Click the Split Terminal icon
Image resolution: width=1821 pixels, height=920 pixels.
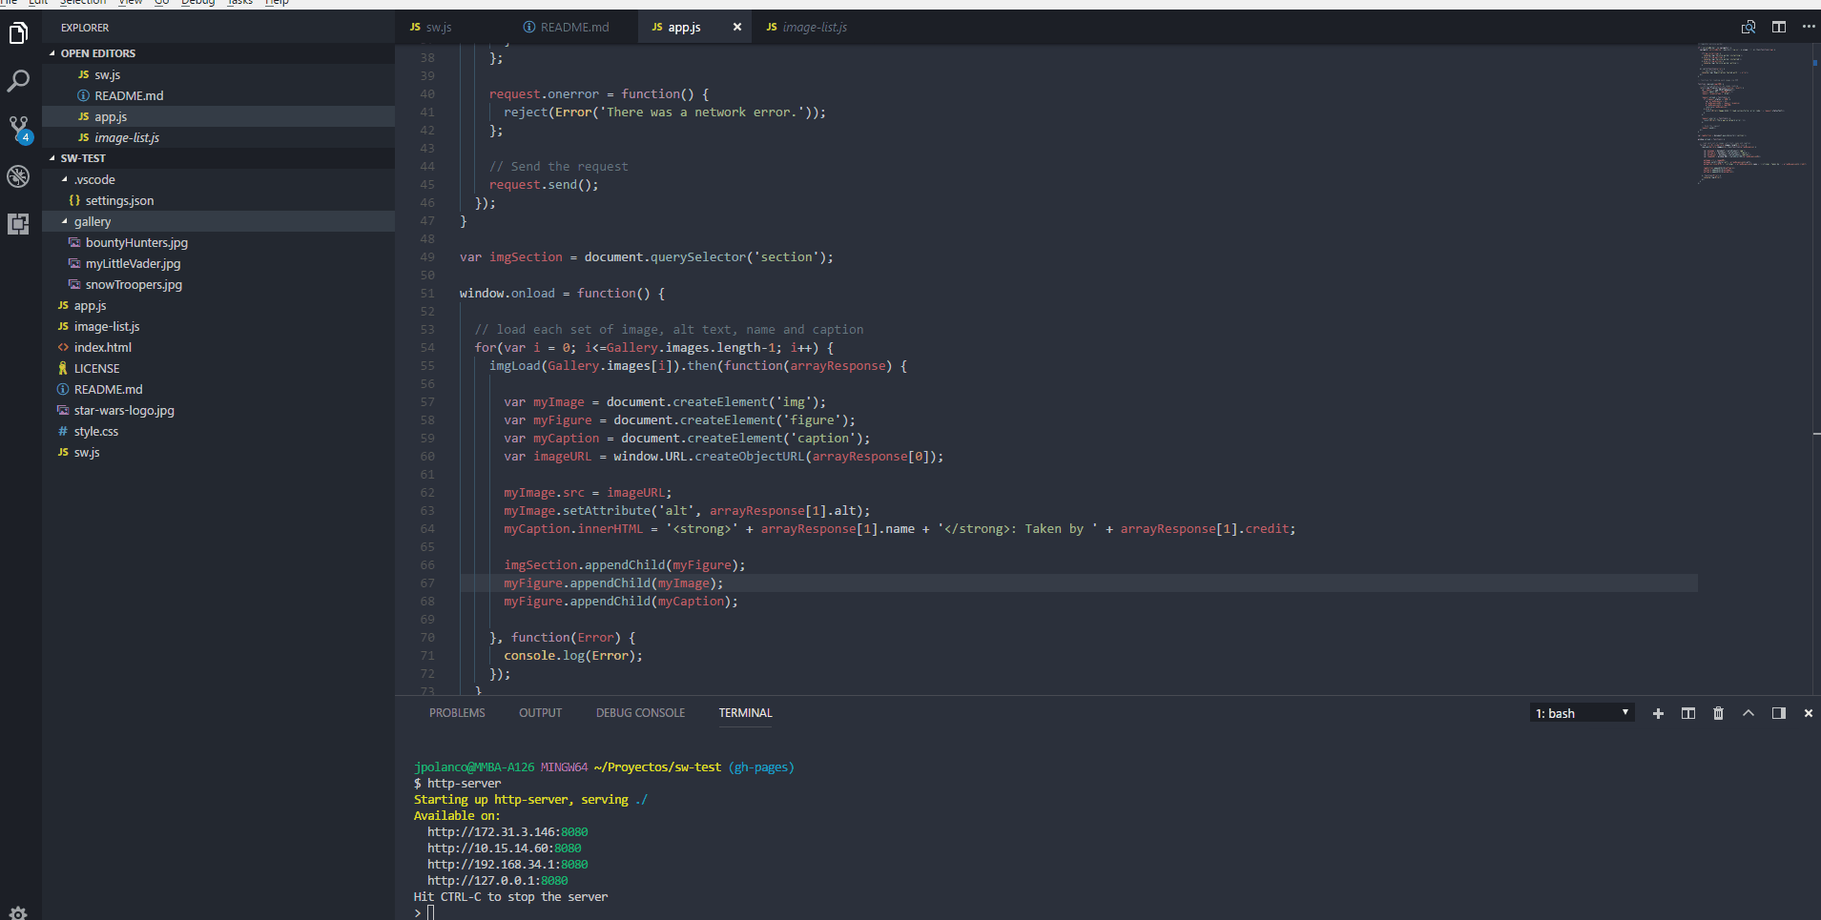coord(1687,713)
